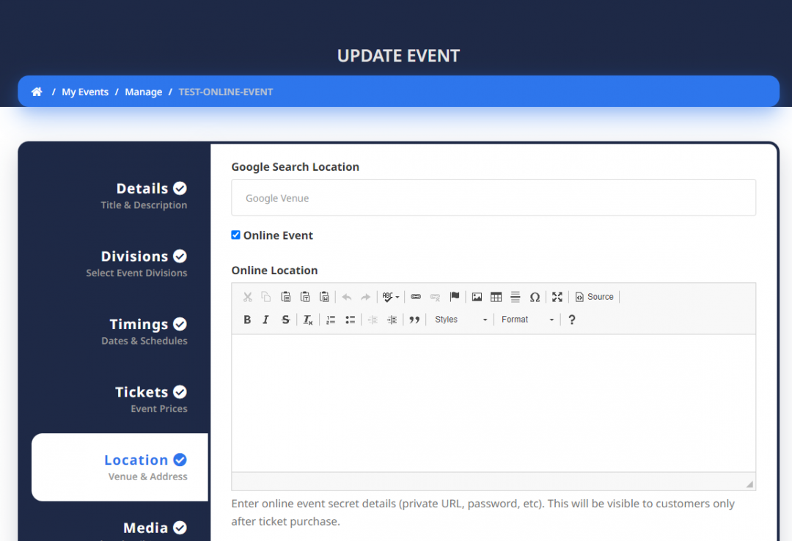Viewport: 792px width, 541px height.
Task: Click the Google Search Location label
Action: 296,166
